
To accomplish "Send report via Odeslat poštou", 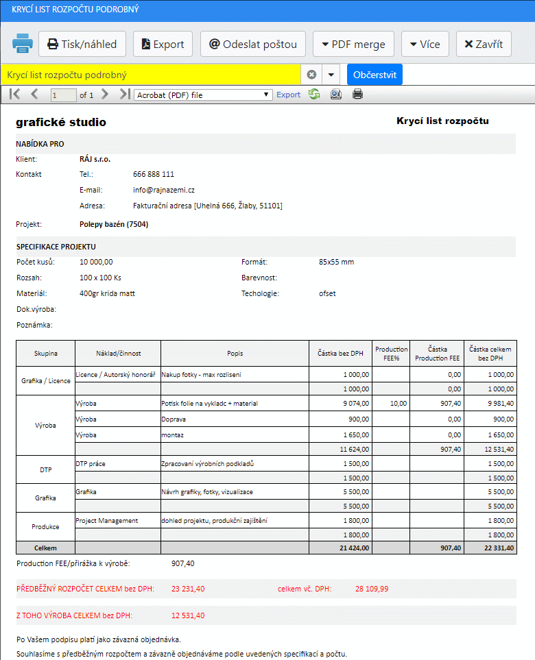I will (x=253, y=44).
